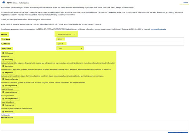Click the Return link at top right
The image size is (189, 133).
[x=186, y=3]
